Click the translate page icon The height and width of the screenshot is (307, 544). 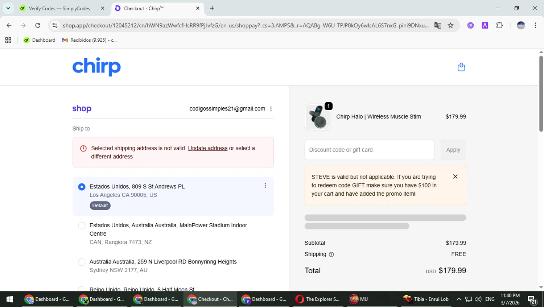(x=438, y=25)
